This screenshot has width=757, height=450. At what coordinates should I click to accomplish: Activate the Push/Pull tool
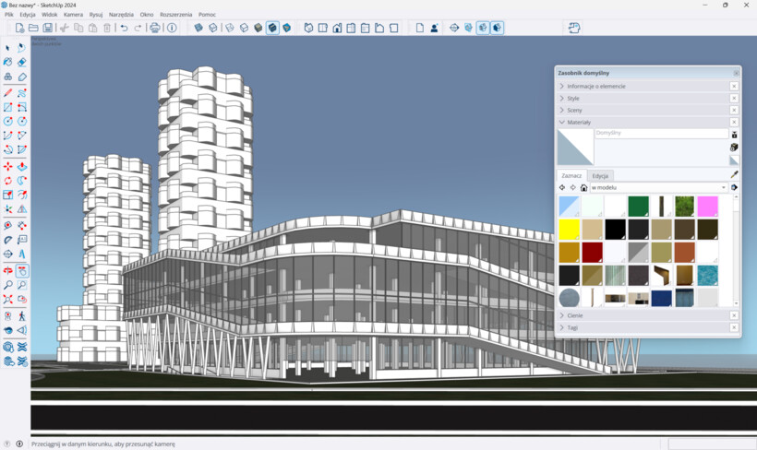[22, 166]
